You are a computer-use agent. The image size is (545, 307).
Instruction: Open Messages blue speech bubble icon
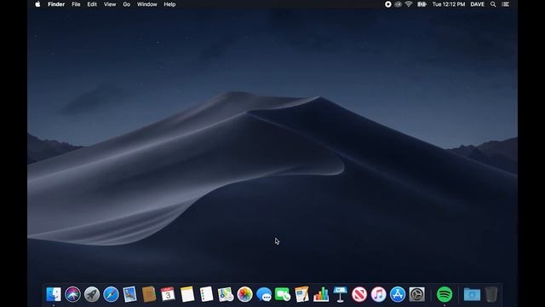[264, 294]
